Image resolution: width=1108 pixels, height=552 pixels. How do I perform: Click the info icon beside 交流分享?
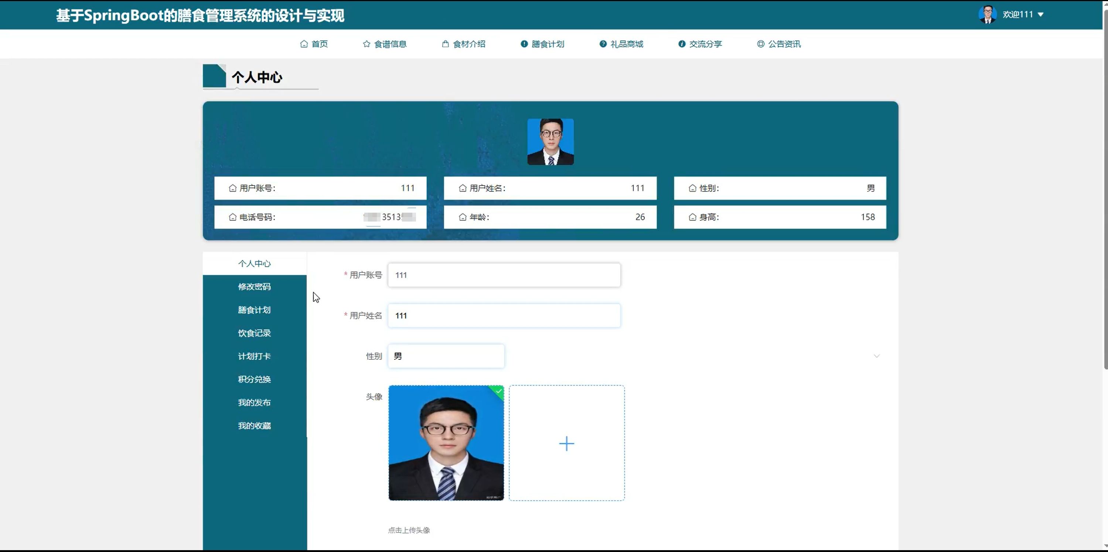pyautogui.click(x=682, y=44)
